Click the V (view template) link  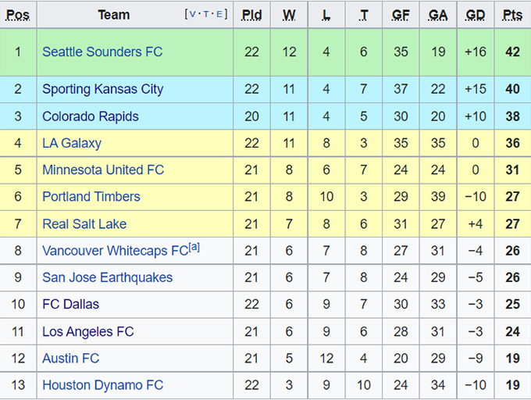click(x=192, y=14)
